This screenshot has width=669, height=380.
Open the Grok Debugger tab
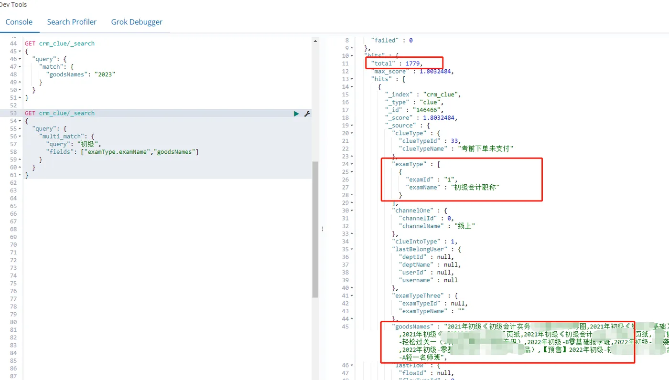[x=137, y=22]
